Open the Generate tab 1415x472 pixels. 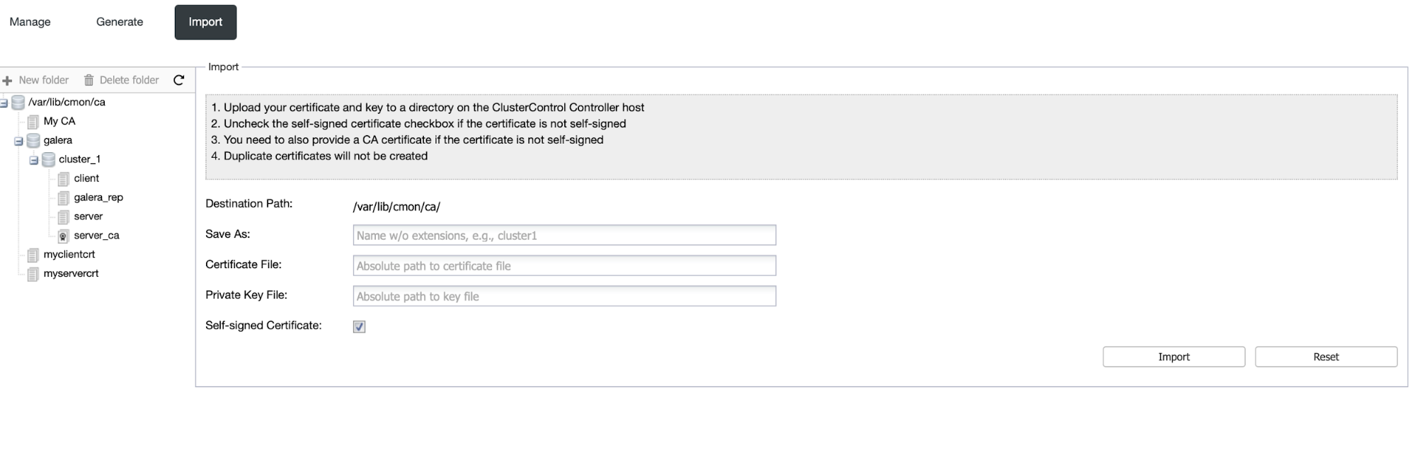pyautogui.click(x=120, y=22)
